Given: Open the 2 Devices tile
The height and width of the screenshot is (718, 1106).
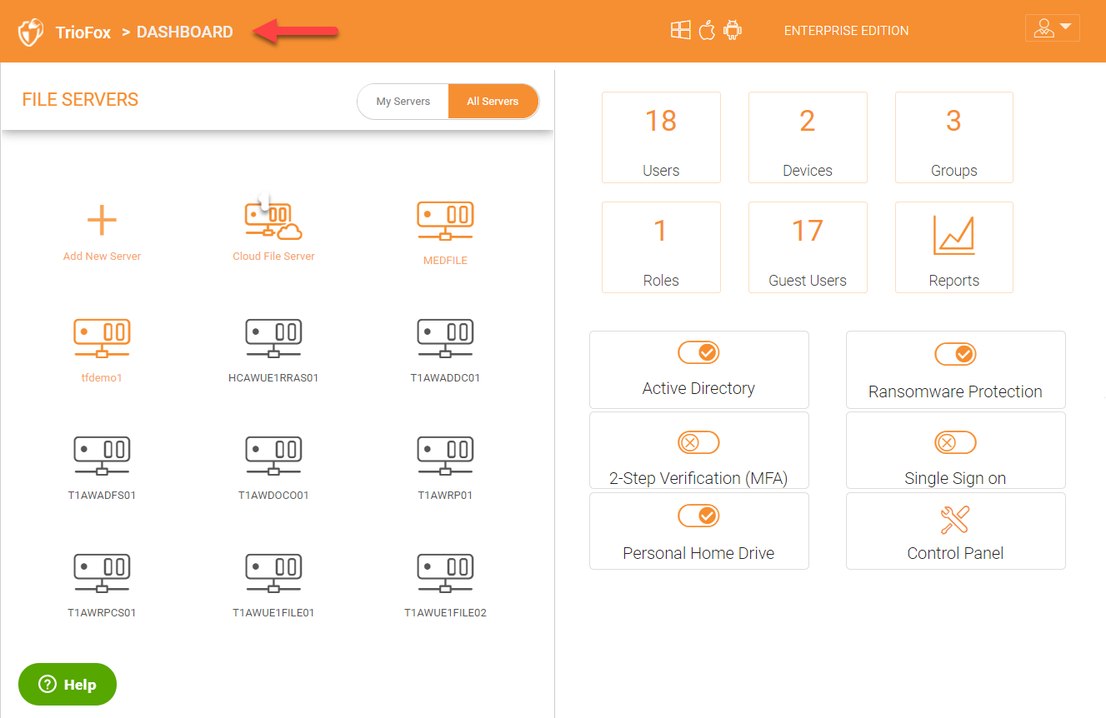Looking at the screenshot, I should (x=808, y=137).
